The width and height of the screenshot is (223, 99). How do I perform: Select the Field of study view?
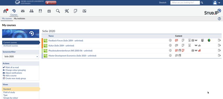point(9,92)
